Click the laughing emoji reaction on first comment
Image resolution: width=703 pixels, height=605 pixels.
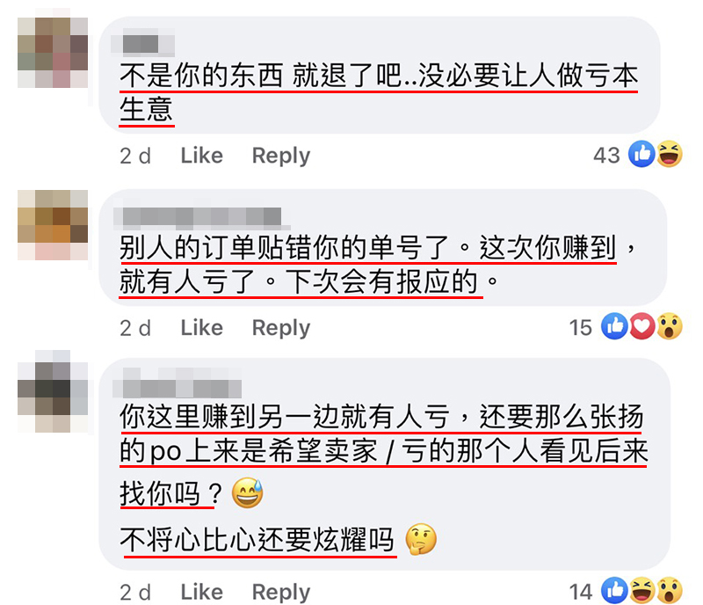[670, 154]
